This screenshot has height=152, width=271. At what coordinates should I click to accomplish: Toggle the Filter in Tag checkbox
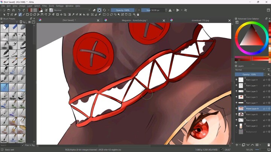click(x=23, y=145)
